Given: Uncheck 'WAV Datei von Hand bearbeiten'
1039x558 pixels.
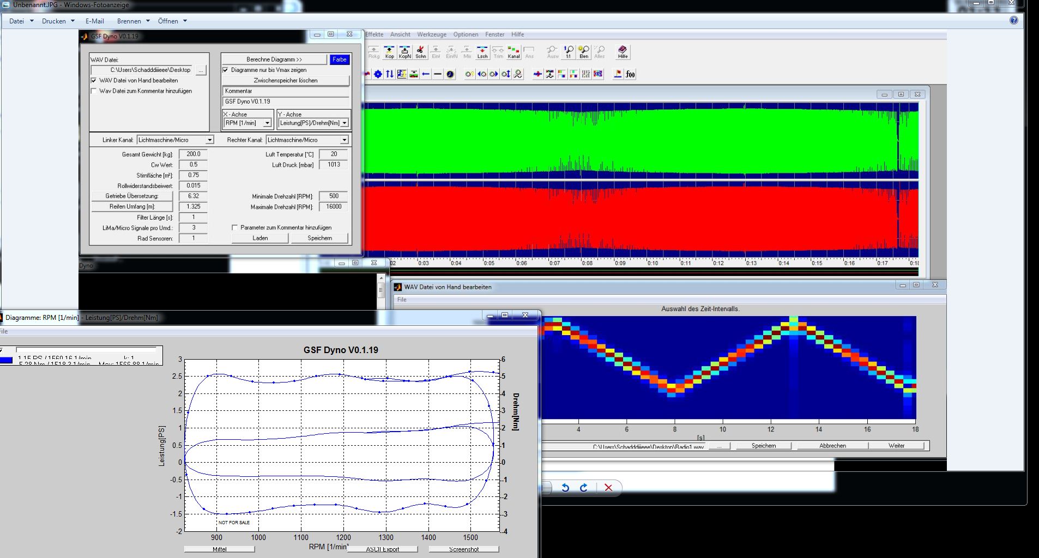Looking at the screenshot, I should click(94, 80).
